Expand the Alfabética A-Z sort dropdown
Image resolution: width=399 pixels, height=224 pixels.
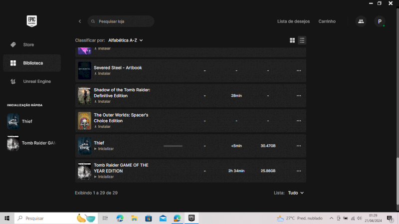click(126, 40)
